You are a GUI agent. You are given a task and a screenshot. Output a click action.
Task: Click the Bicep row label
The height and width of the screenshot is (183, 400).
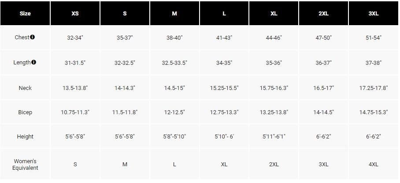pos(25,112)
